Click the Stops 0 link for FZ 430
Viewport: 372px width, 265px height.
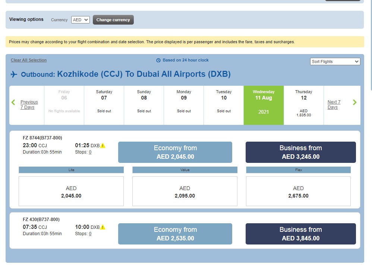(90, 234)
